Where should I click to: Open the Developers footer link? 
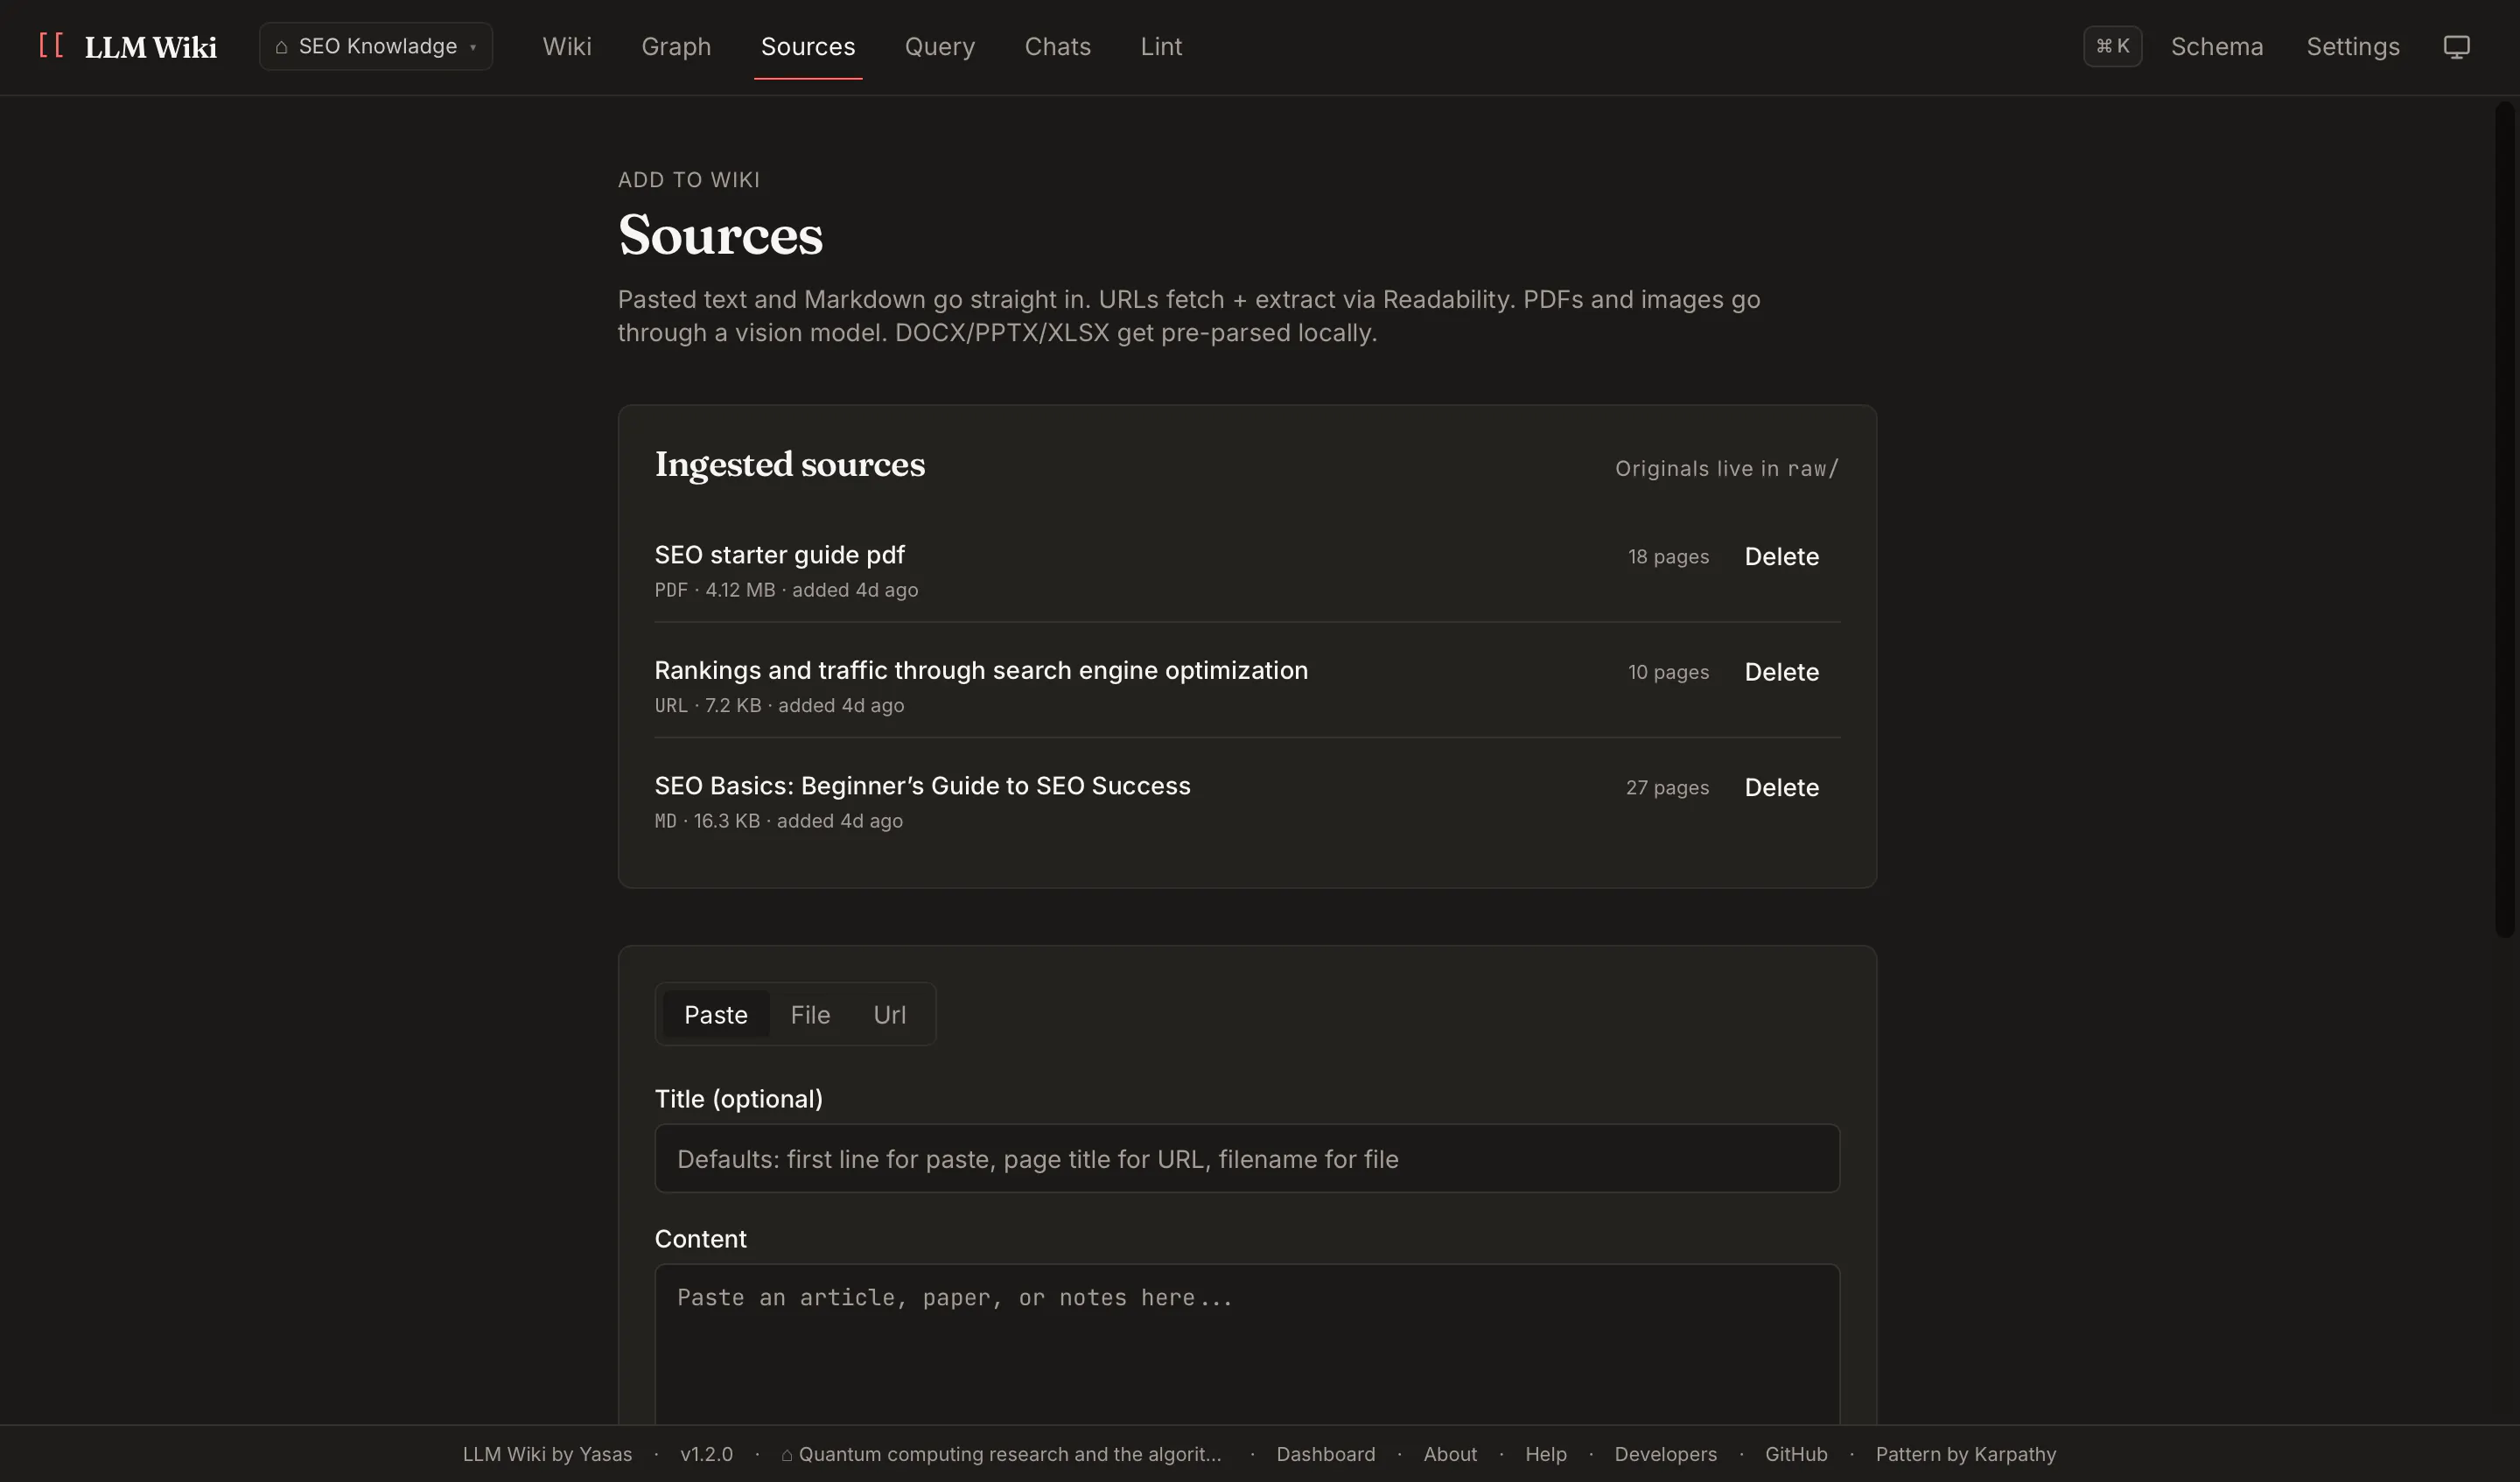[1665, 1454]
